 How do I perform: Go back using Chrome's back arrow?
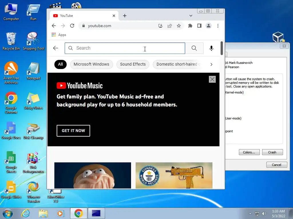(54, 26)
